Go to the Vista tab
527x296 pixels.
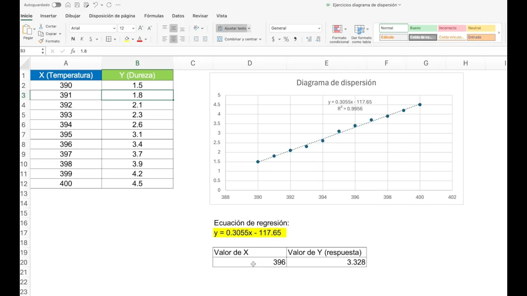click(x=222, y=16)
